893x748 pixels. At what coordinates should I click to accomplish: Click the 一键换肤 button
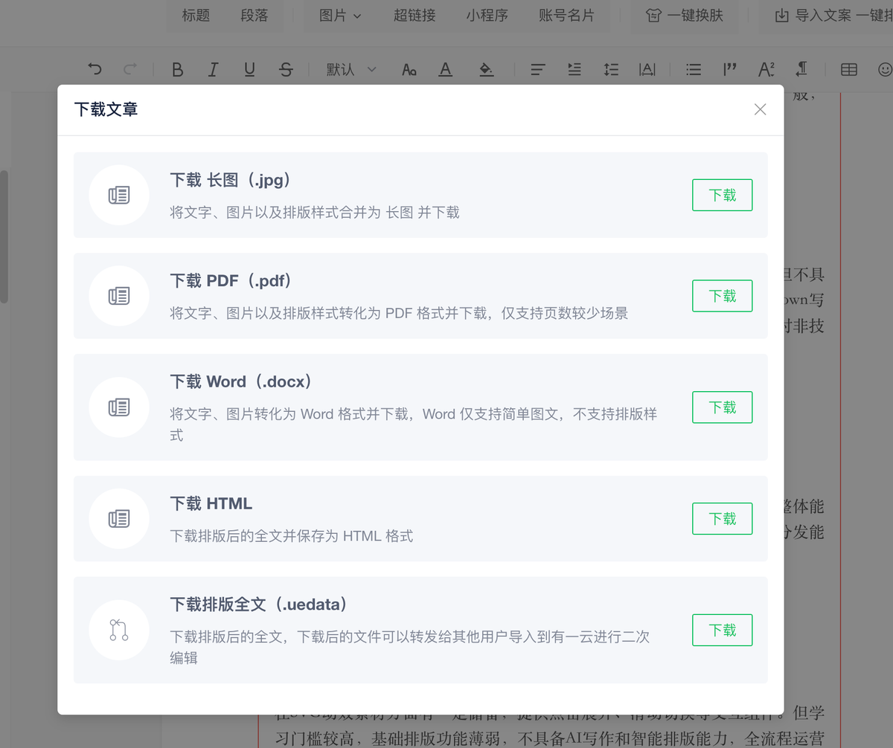point(684,15)
